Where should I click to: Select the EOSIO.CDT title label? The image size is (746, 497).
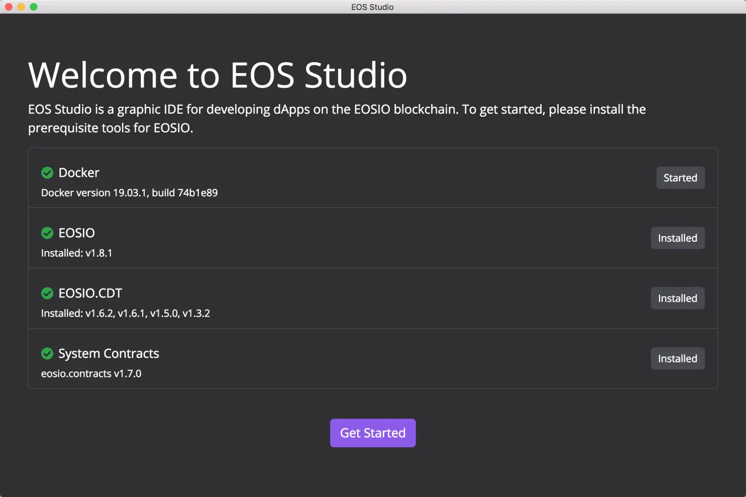90,293
